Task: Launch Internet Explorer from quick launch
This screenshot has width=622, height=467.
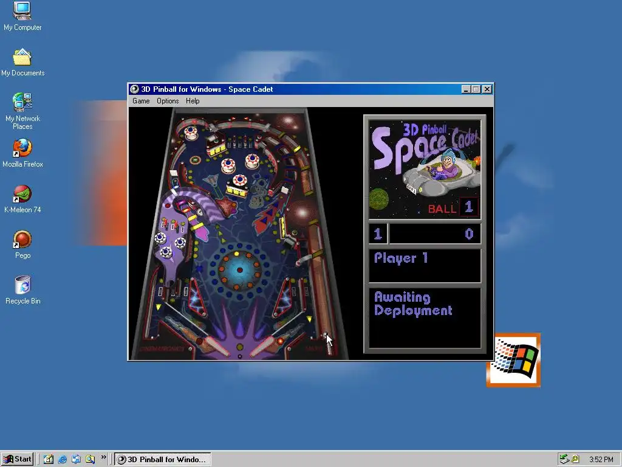Action: point(63,459)
